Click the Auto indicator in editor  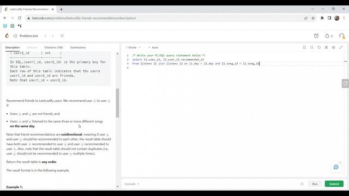154,47
